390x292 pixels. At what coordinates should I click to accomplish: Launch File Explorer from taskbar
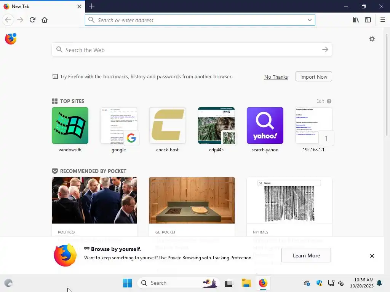pos(246,283)
